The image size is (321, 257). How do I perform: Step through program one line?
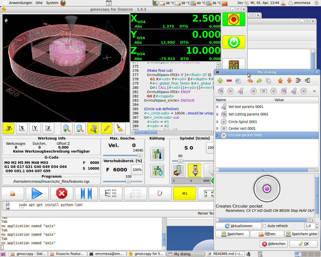111,194
